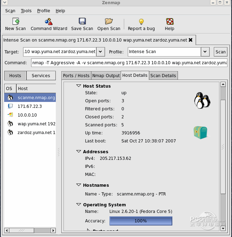
Task: Click hostname scanme.nmap.org - PTR text
Action: click(141, 194)
